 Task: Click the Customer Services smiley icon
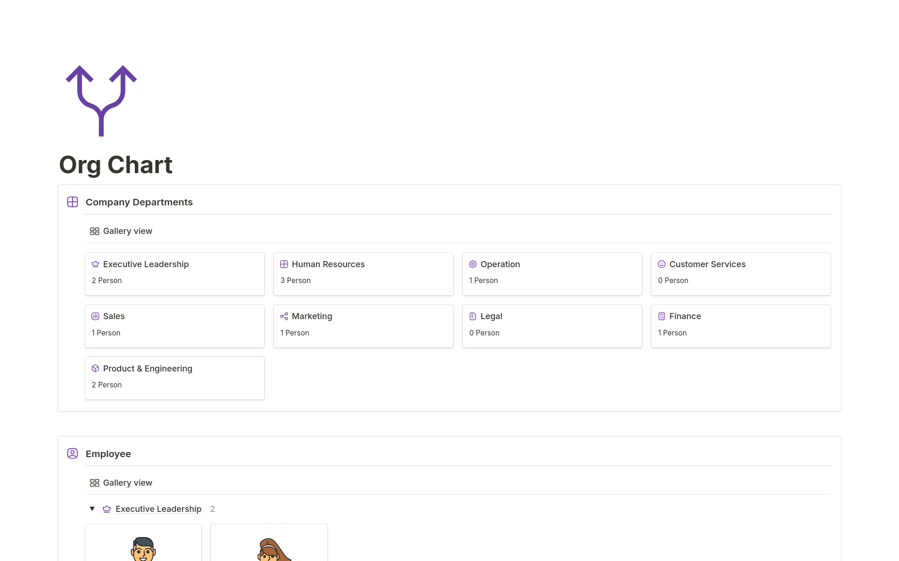(x=662, y=264)
